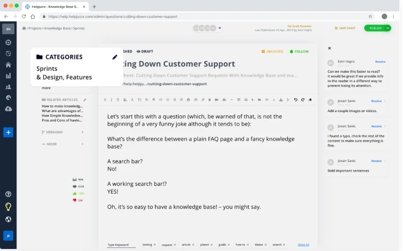Click the blue plus add button
The image size is (403, 251).
[x=8, y=132]
